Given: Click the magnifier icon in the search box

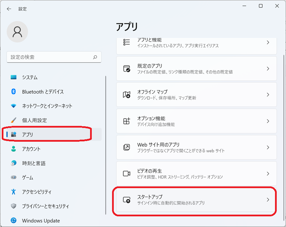Looking at the screenshot, I should [x=95, y=57].
